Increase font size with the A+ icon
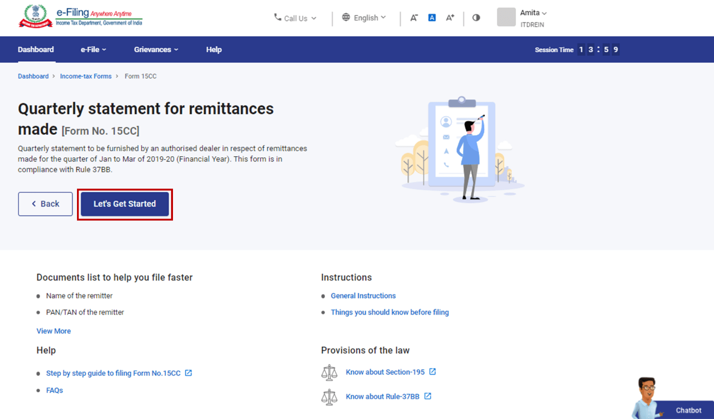The width and height of the screenshot is (714, 419). [450, 18]
